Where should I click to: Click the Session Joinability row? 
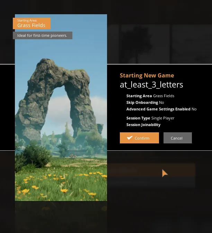click(x=143, y=125)
